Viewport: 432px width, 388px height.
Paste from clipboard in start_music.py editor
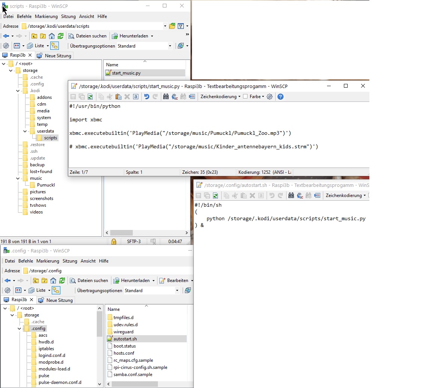(118, 97)
